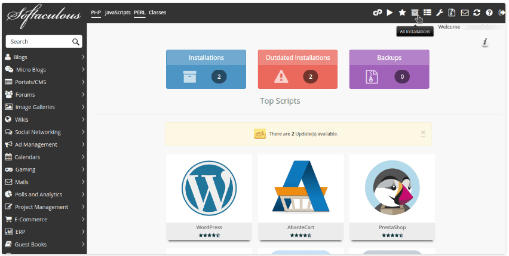Open cPanel via the cP icon
Screen dimensions: 509x256
pyautogui.click(x=377, y=13)
